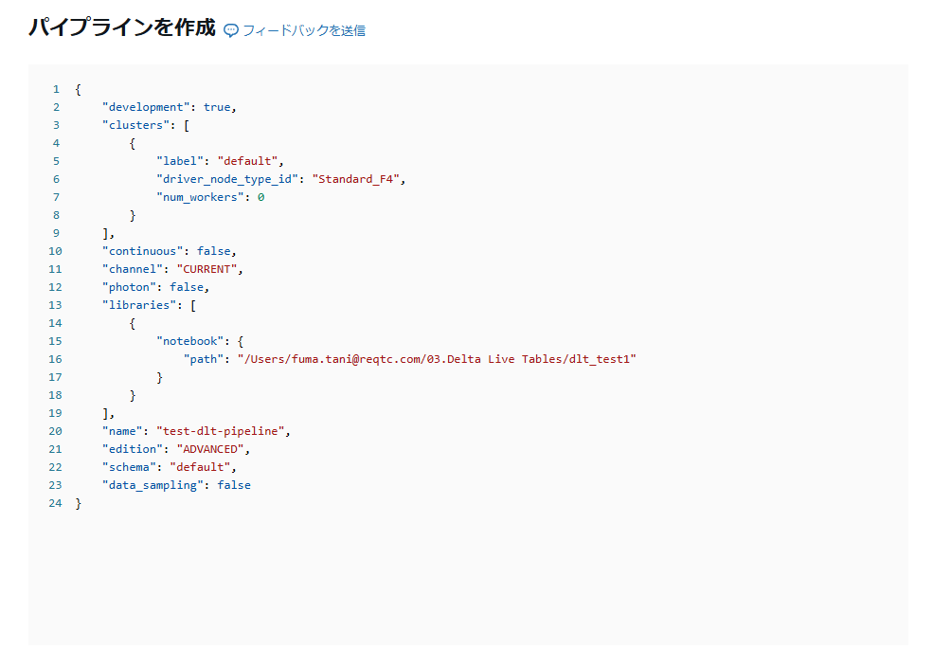Click line number 13 in the gutter

tap(54, 305)
